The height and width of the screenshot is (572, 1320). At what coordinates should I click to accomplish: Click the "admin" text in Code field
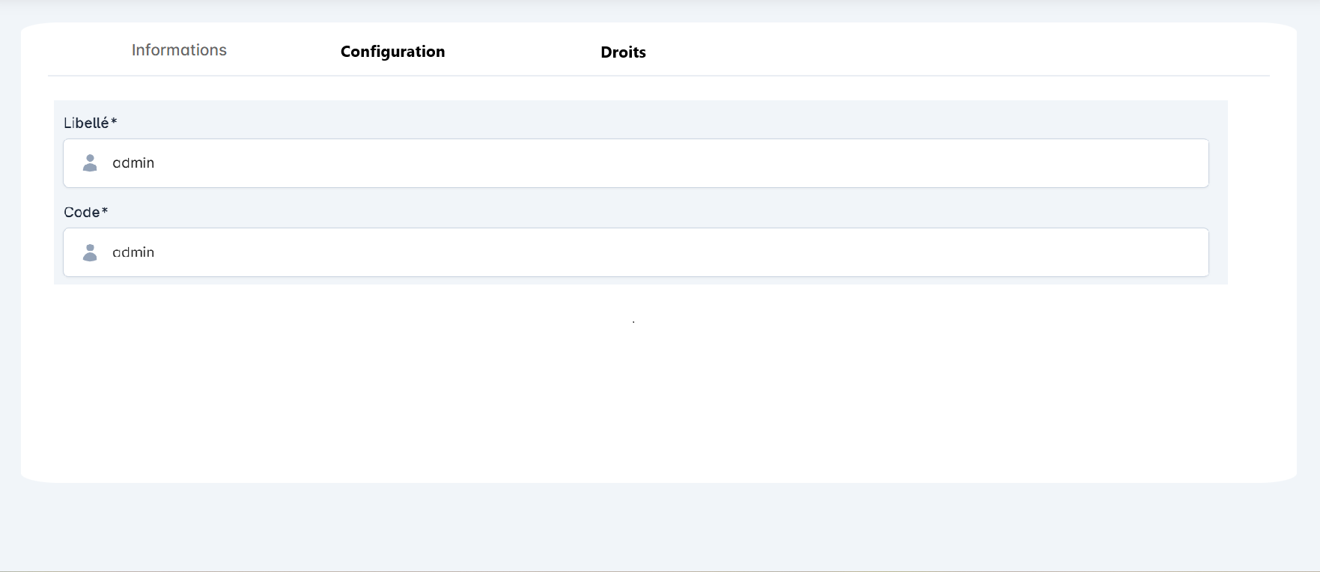point(133,253)
